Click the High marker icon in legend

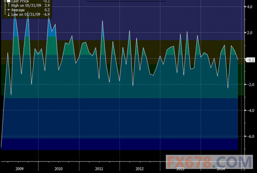pos(8,6)
